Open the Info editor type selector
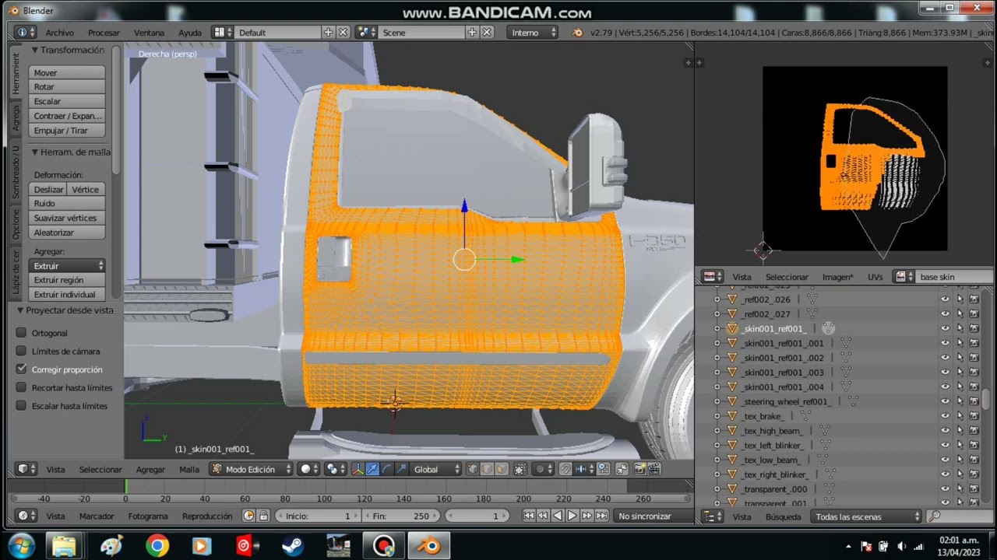997x560 pixels. point(26,32)
